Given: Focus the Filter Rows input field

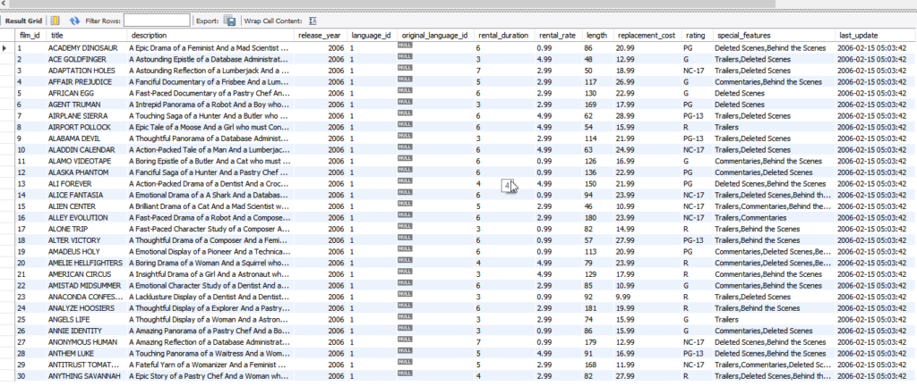Looking at the screenshot, I should (x=157, y=21).
